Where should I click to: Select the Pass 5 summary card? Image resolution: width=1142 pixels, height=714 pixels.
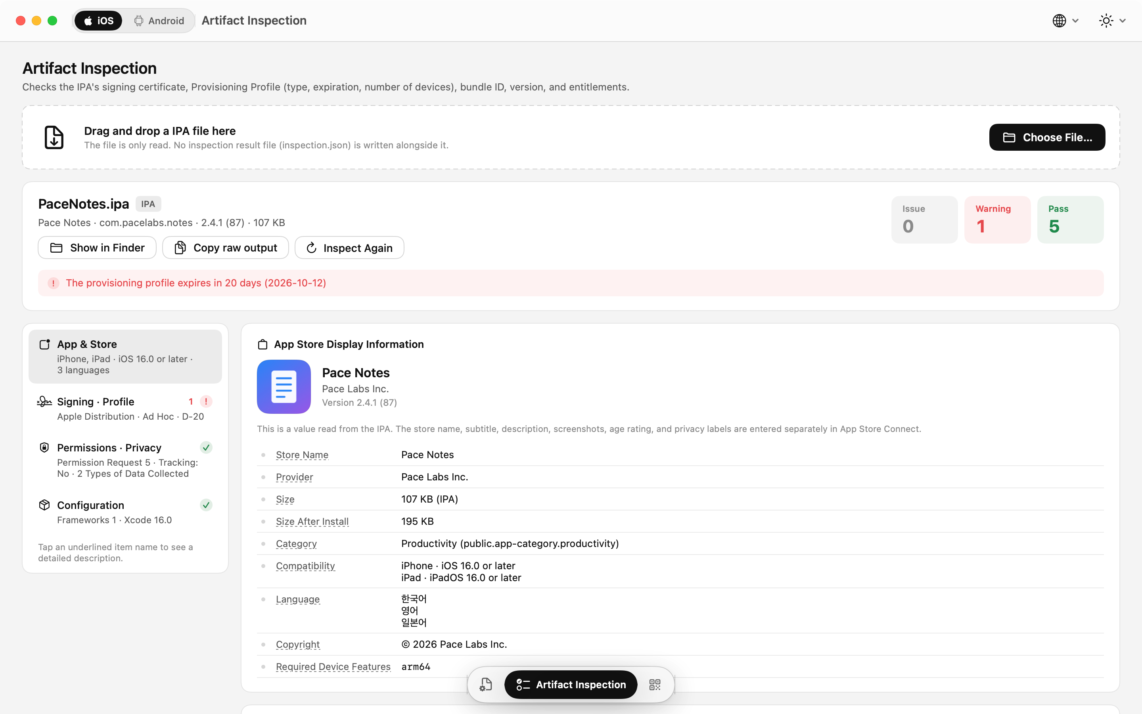(1070, 220)
